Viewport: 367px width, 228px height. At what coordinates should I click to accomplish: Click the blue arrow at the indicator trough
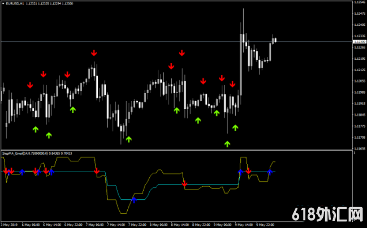point(134,199)
